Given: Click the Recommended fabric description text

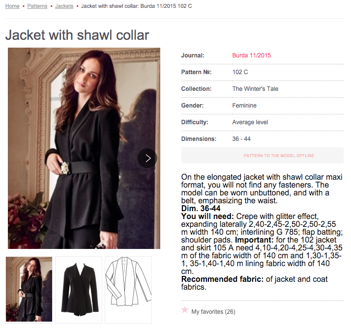Looking at the screenshot, I should point(254,283).
